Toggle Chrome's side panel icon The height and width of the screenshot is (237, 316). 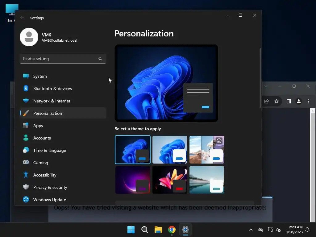click(289, 101)
